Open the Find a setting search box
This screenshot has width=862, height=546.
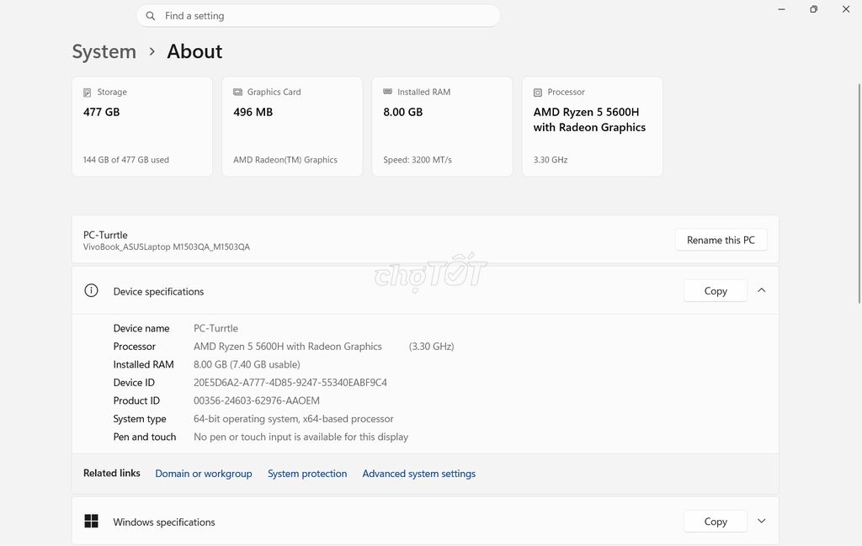(318, 15)
